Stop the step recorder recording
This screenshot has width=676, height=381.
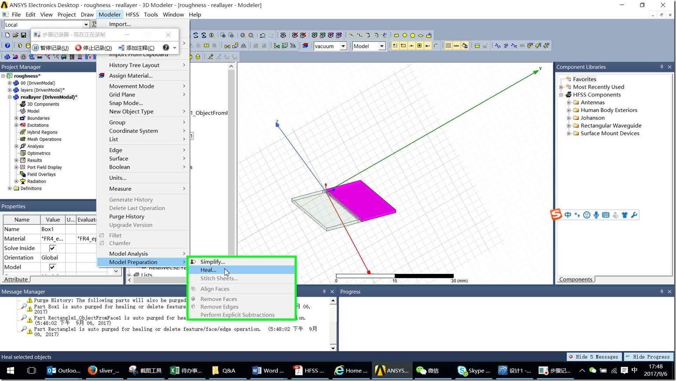click(93, 48)
